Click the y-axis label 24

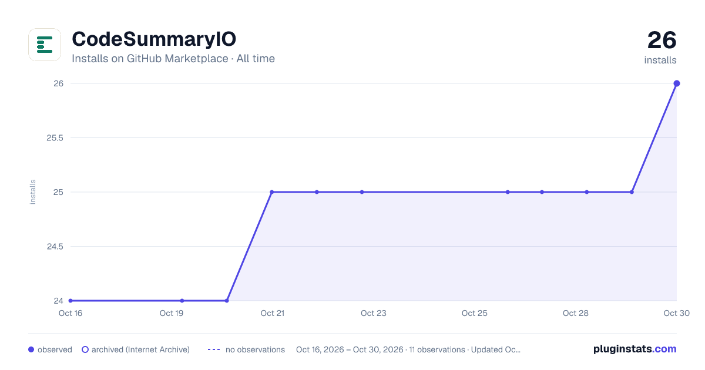(x=59, y=301)
